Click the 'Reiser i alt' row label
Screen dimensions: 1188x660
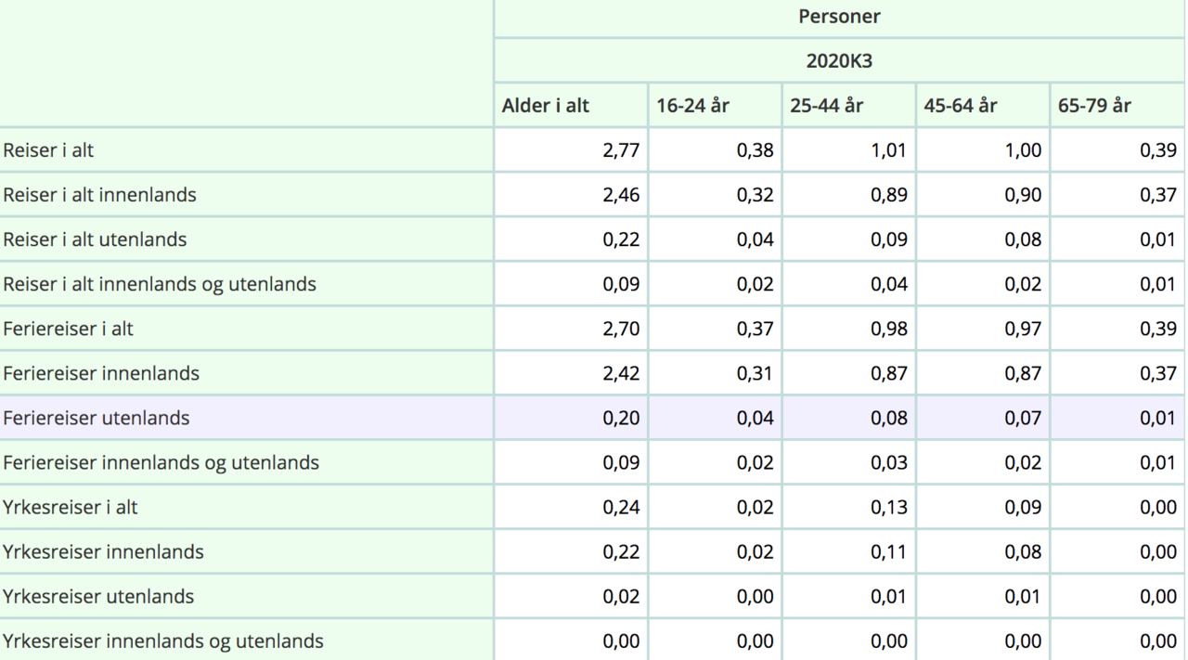point(48,150)
